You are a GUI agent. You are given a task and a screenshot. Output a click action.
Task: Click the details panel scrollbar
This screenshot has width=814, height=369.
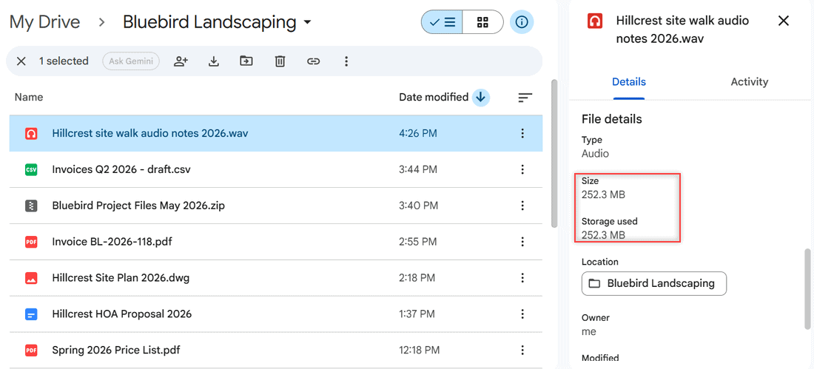coord(807,289)
